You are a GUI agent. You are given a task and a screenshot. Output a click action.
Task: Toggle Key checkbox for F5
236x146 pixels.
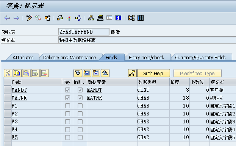point(67,137)
